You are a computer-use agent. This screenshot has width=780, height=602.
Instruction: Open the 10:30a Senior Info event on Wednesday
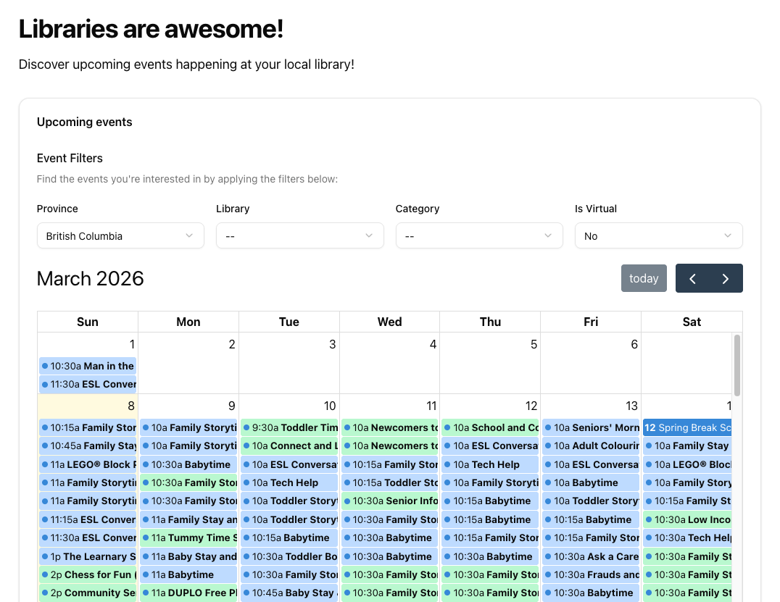[x=390, y=501]
